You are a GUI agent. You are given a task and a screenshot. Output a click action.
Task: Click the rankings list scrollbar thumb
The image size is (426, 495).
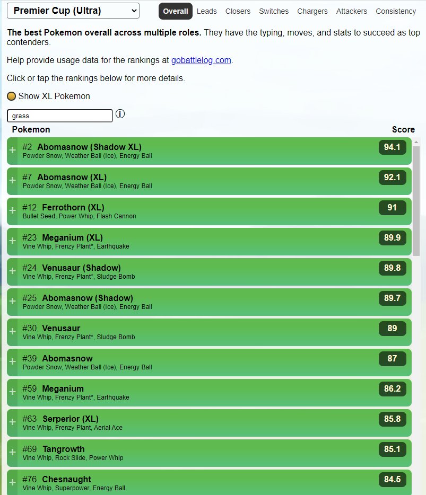416,201
